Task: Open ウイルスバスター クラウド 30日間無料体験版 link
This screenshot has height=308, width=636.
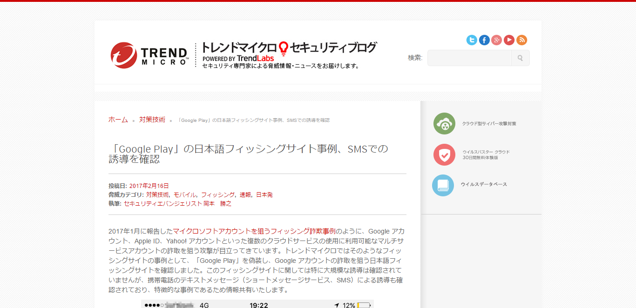Action: click(486, 155)
